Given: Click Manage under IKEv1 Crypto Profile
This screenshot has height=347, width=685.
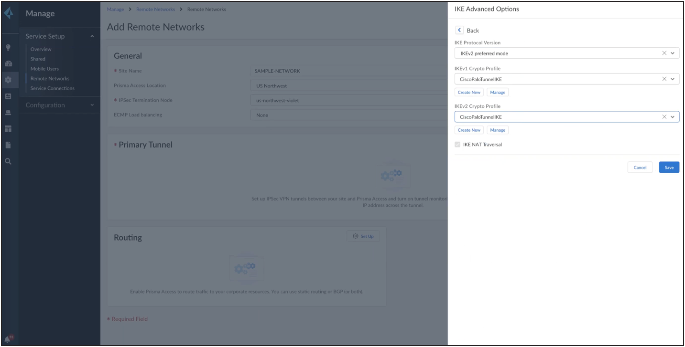Looking at the screenshot, I should point(498,92).
